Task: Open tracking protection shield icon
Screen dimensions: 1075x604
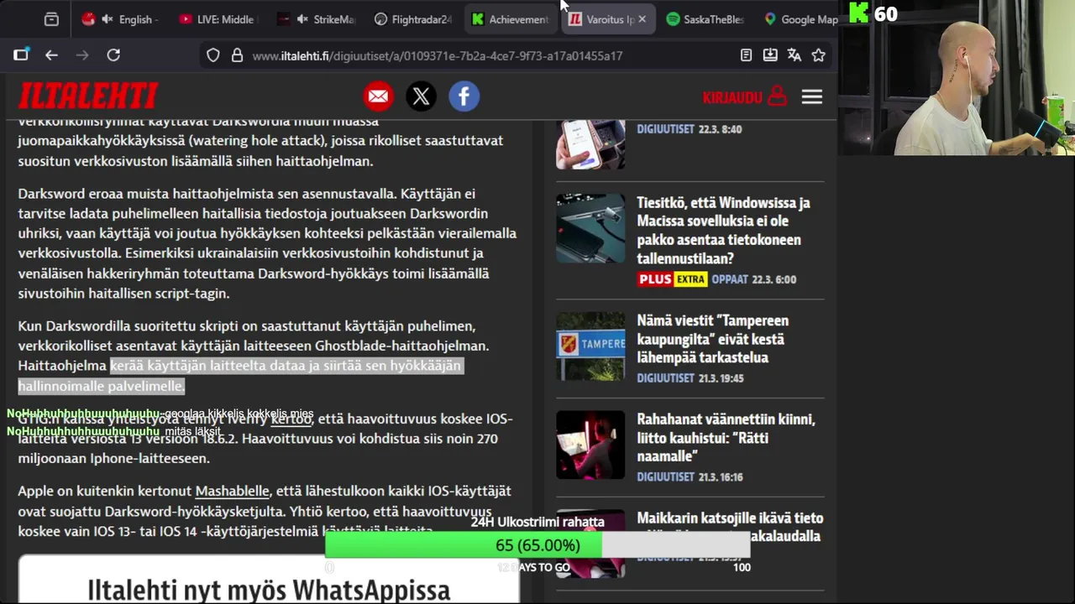Action: click(x=213, y=55)
